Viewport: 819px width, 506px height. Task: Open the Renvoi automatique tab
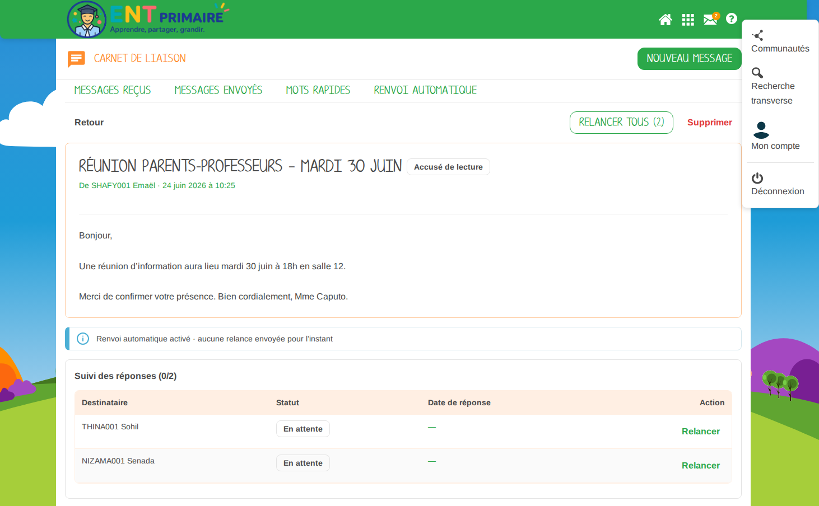coord(425,90)
